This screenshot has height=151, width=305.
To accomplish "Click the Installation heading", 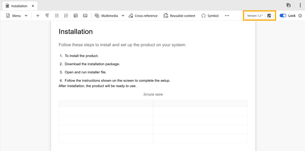I will tap(76, 31).
